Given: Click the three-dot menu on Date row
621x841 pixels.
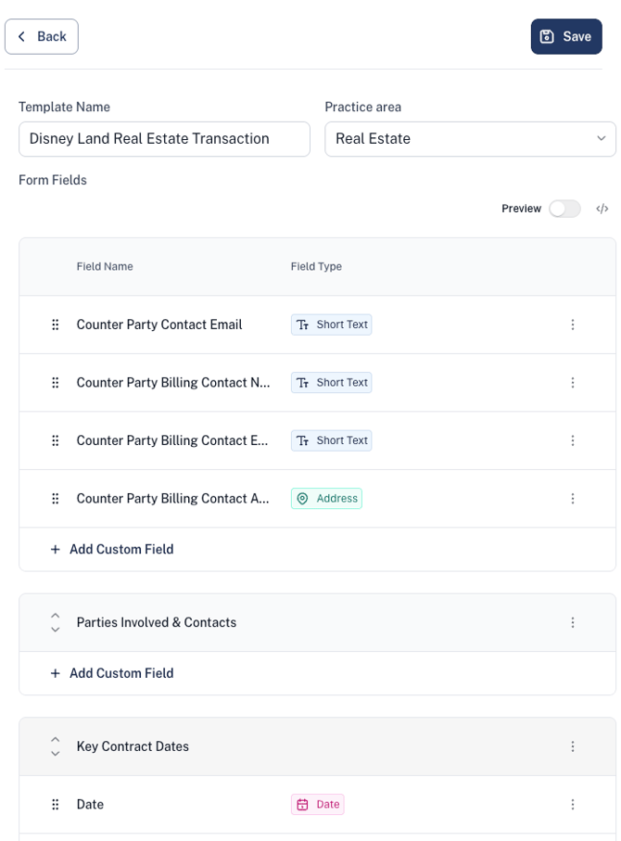Looking at the screenshot, I should 573,805.
